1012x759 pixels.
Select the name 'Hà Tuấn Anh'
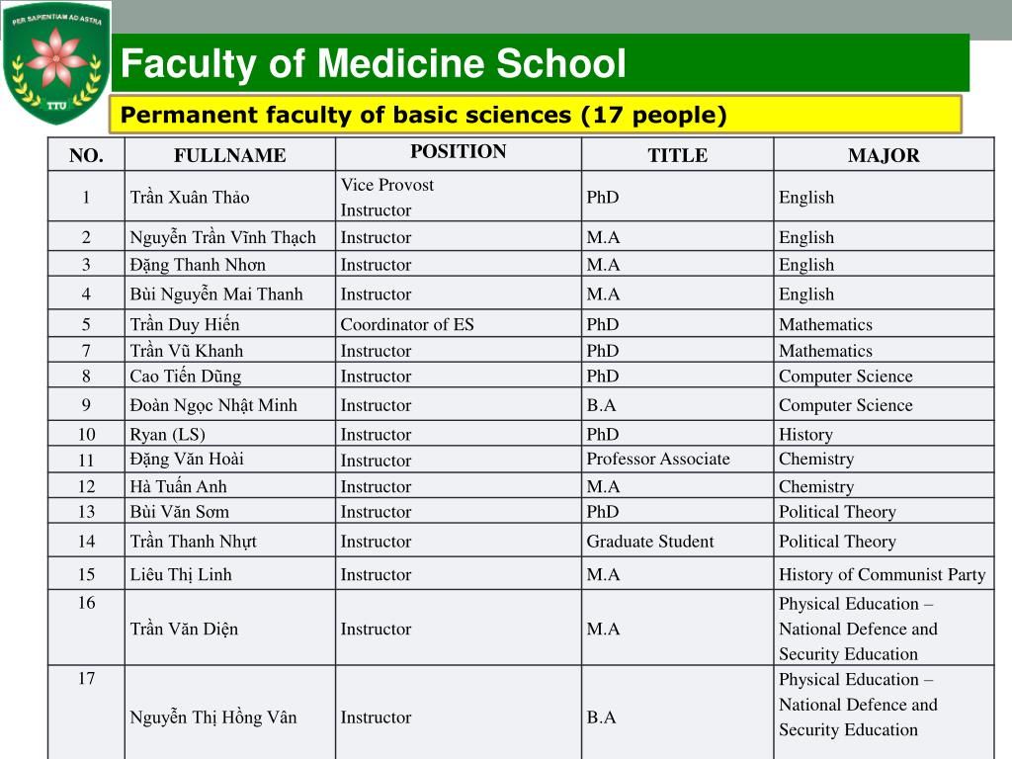pos(178,486)
